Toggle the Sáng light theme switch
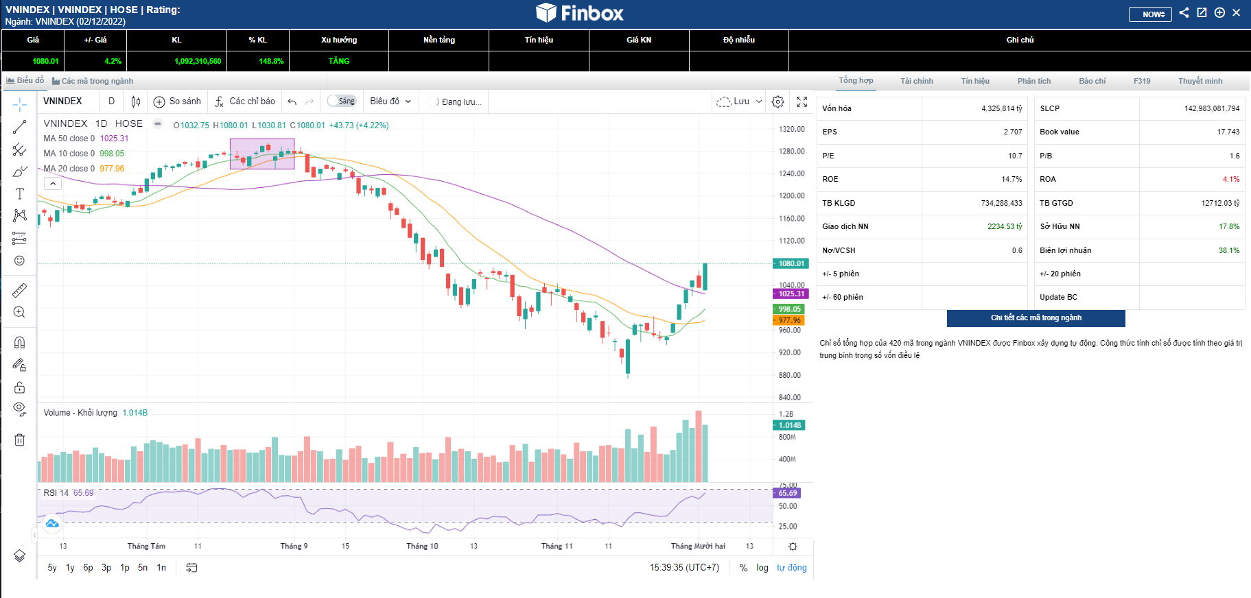Screen dimensions: 1251x598 tap(341, 101)
